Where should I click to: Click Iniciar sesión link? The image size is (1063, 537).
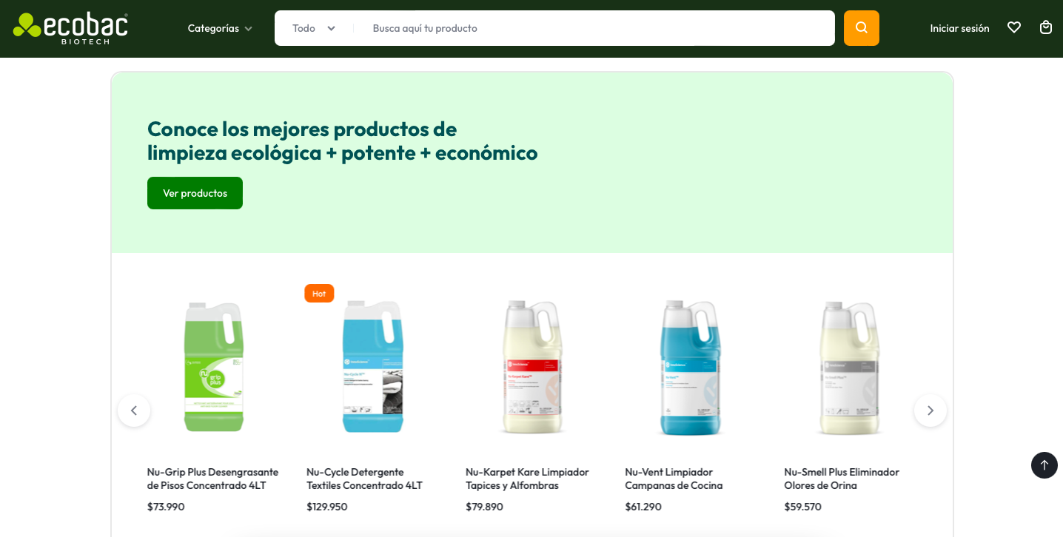click(x=959, y=28)
